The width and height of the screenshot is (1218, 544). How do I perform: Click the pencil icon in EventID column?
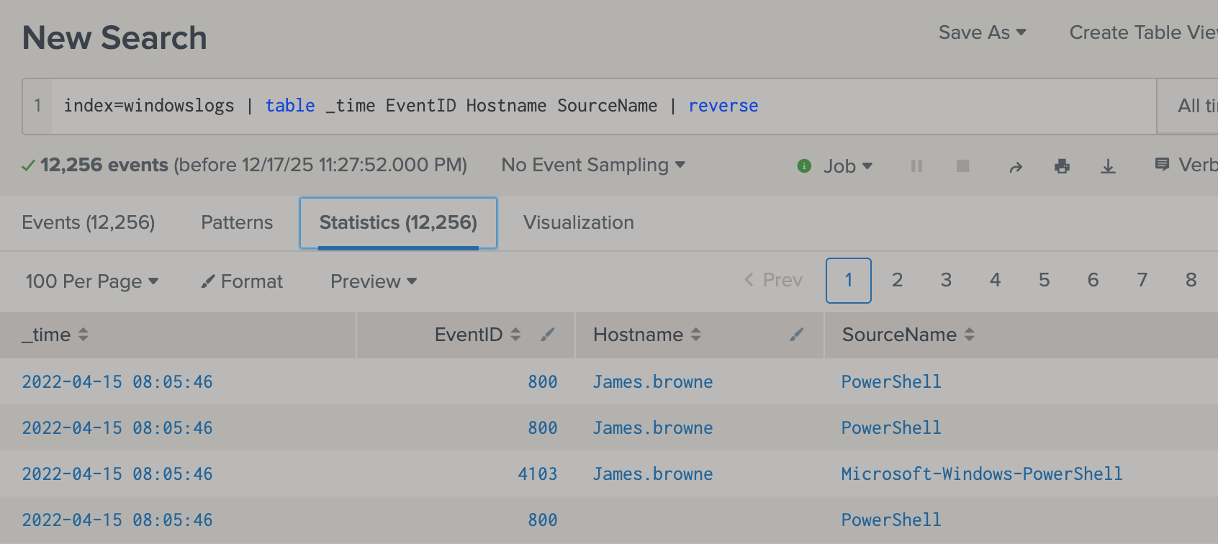click(x=548, y=335)
